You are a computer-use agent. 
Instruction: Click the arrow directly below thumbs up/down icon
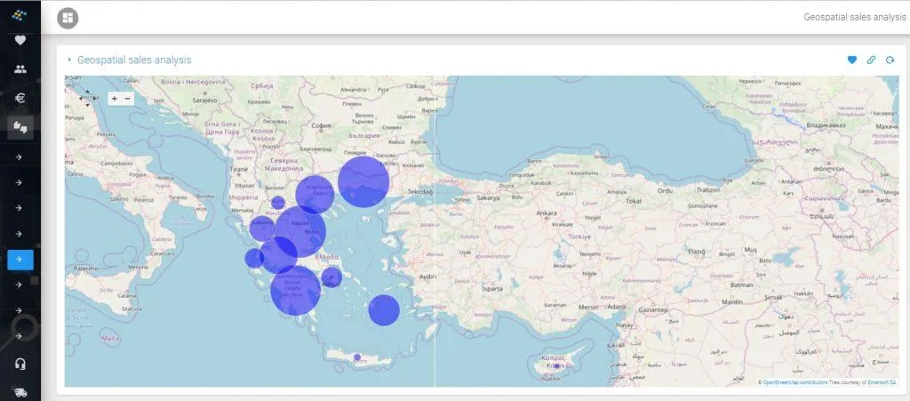click(20, 156)
